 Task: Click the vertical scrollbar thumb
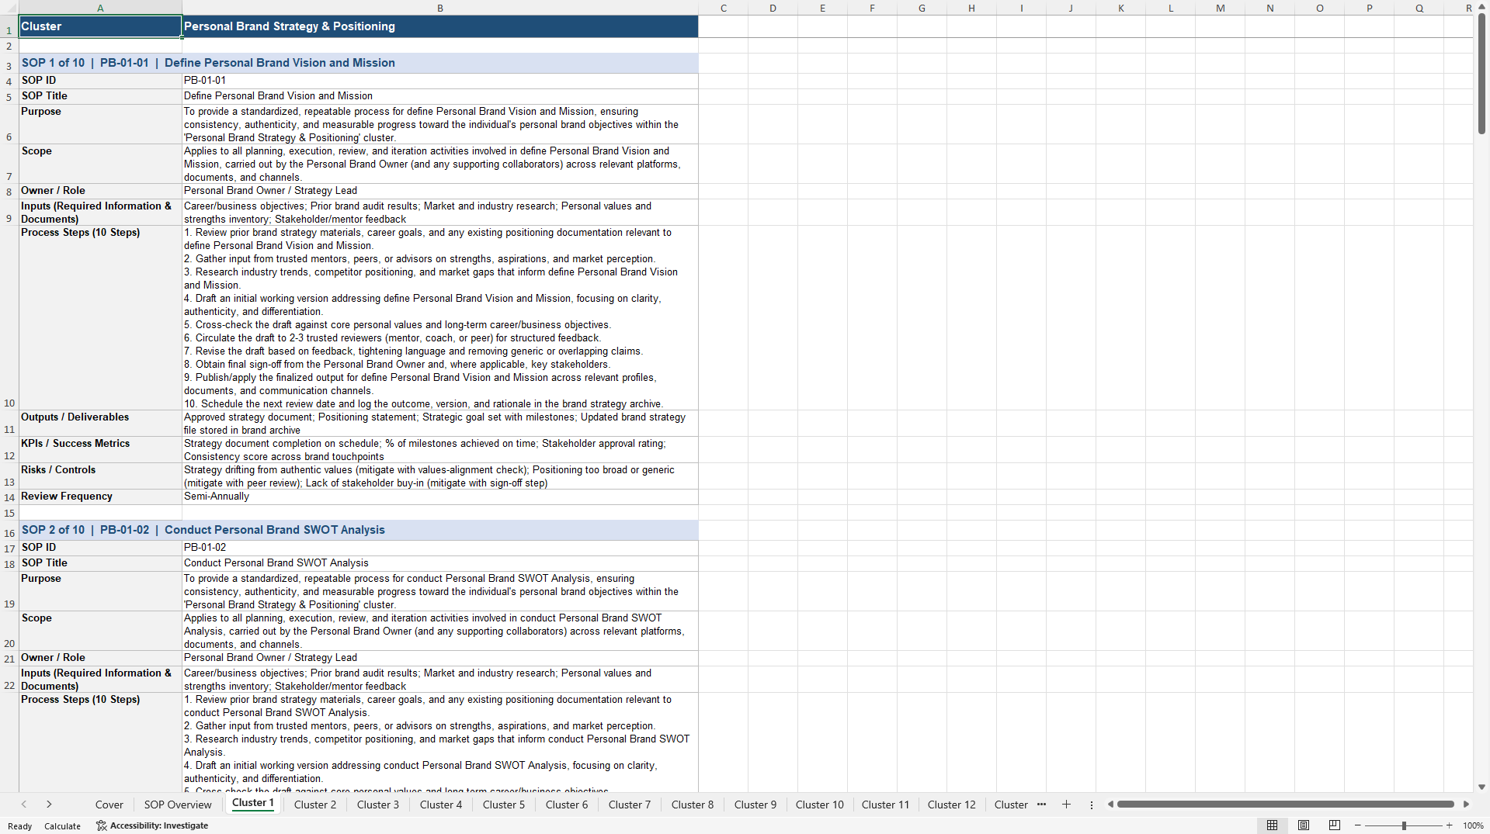point(1481,74)
